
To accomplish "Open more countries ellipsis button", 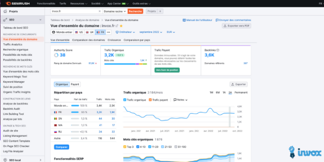I will (108, 32).
